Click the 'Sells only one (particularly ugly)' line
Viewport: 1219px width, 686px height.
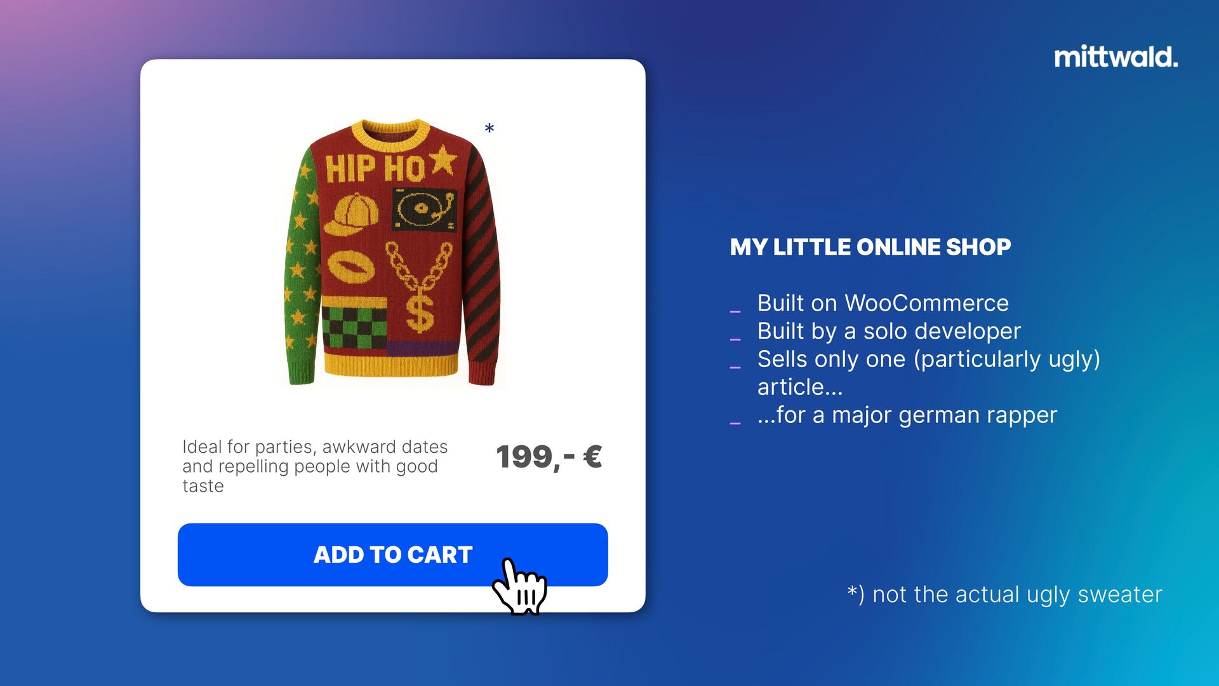pyautogui.click(x=928, y=360)
